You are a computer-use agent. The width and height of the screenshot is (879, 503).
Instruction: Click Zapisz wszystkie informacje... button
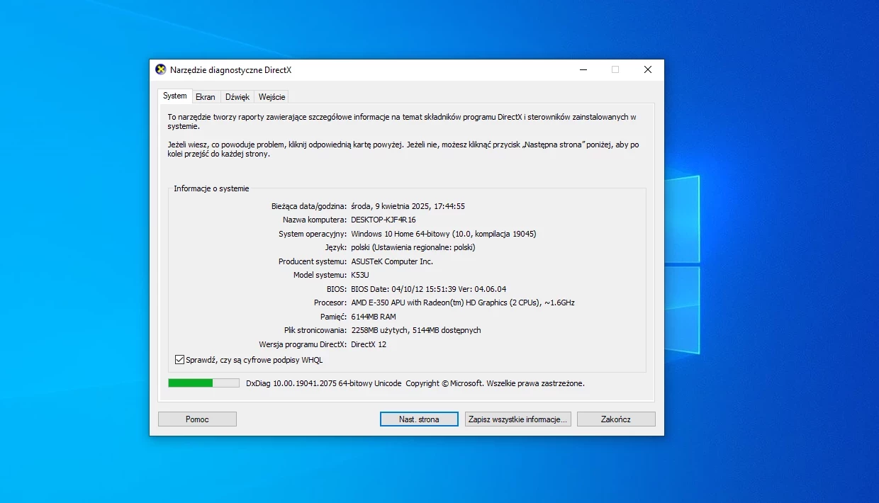point(518,419)
